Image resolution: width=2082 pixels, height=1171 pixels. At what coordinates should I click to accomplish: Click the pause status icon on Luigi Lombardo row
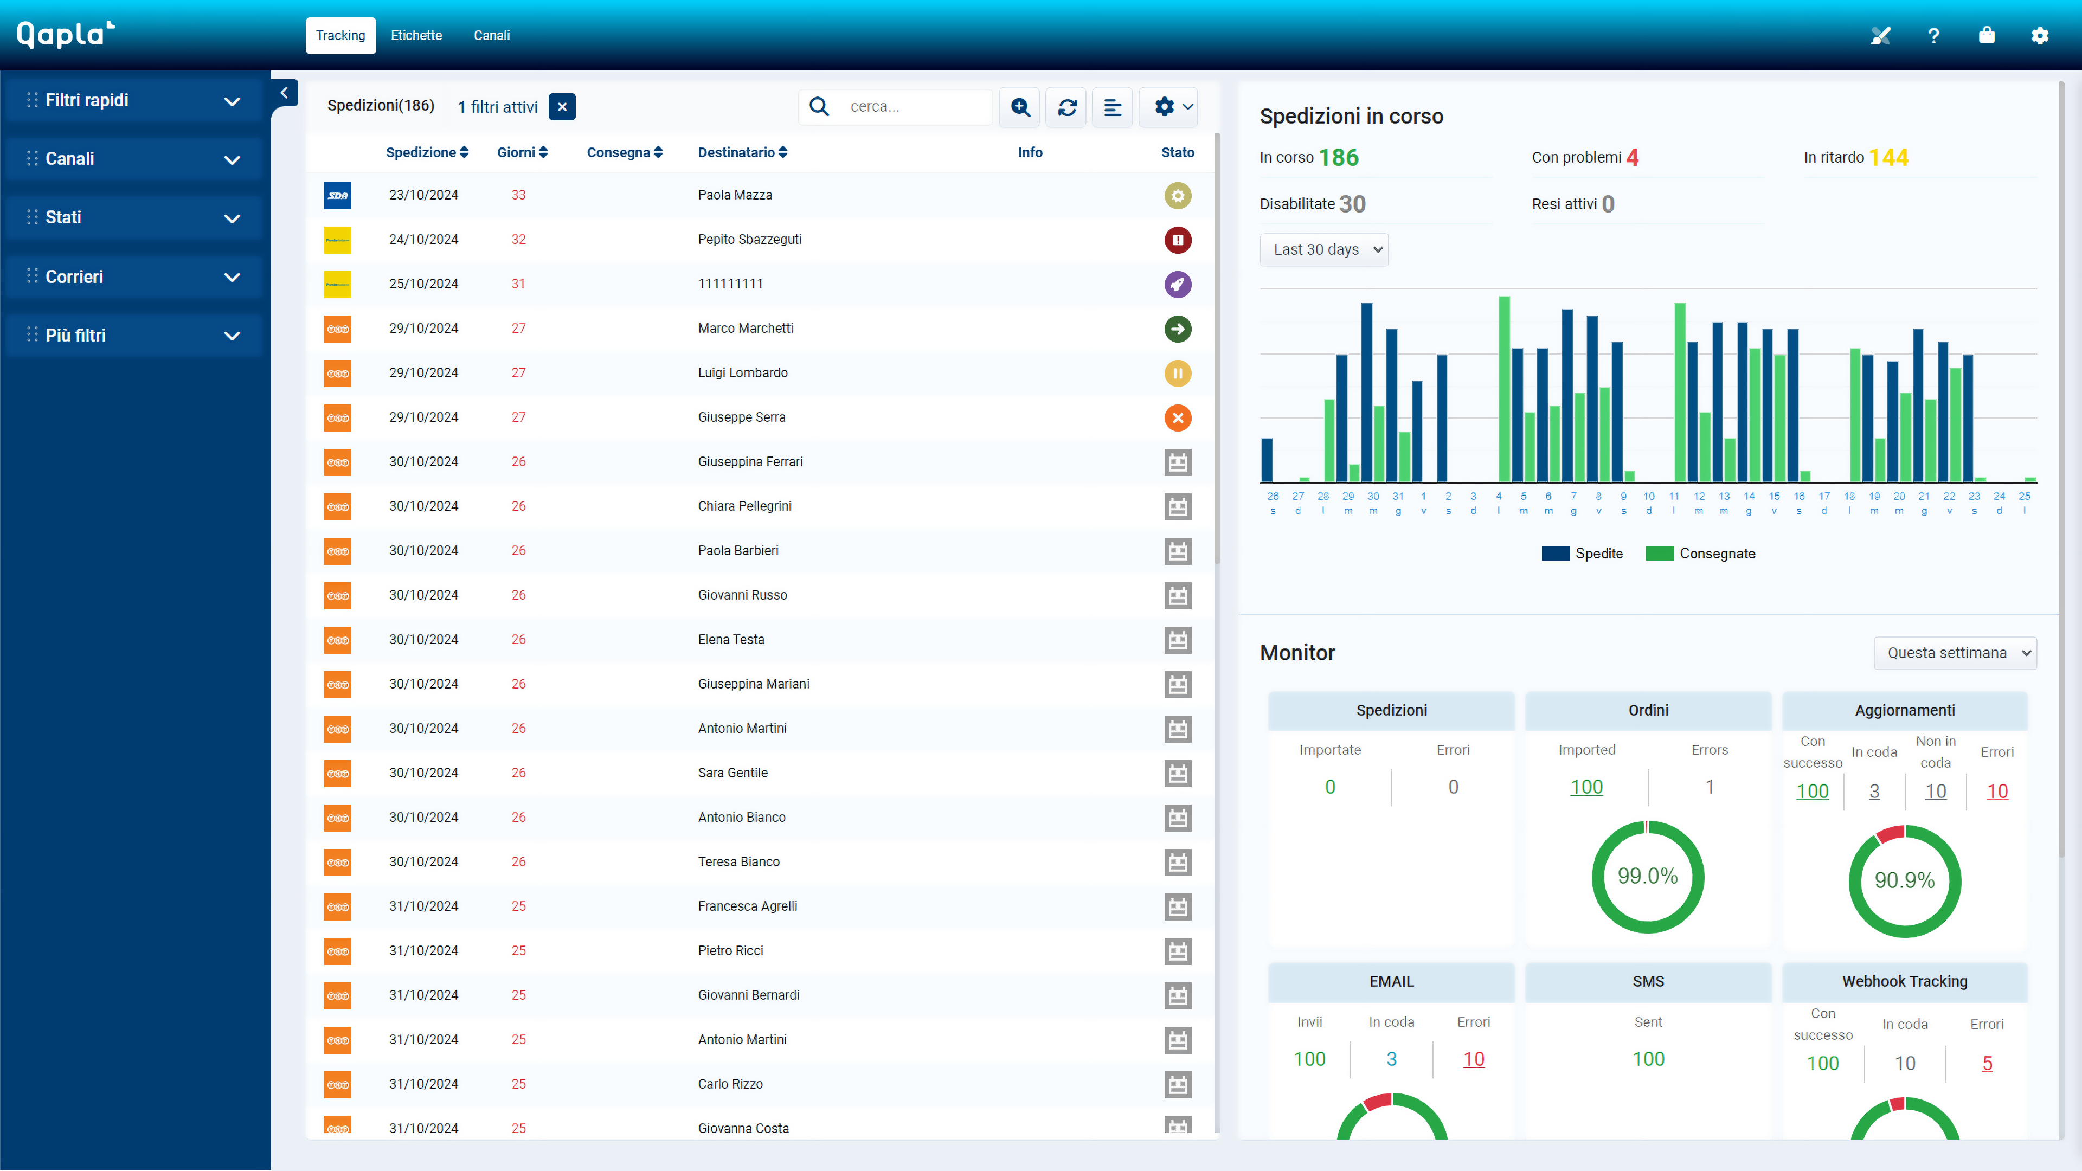tap(1178, 374)
